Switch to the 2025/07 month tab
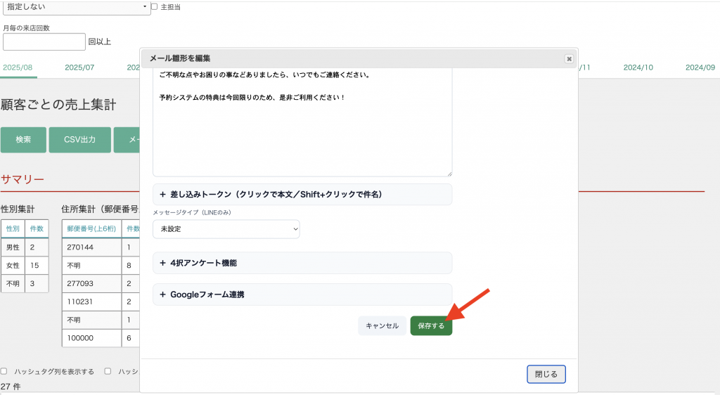 pyautogui.click(x=79, y=67)
